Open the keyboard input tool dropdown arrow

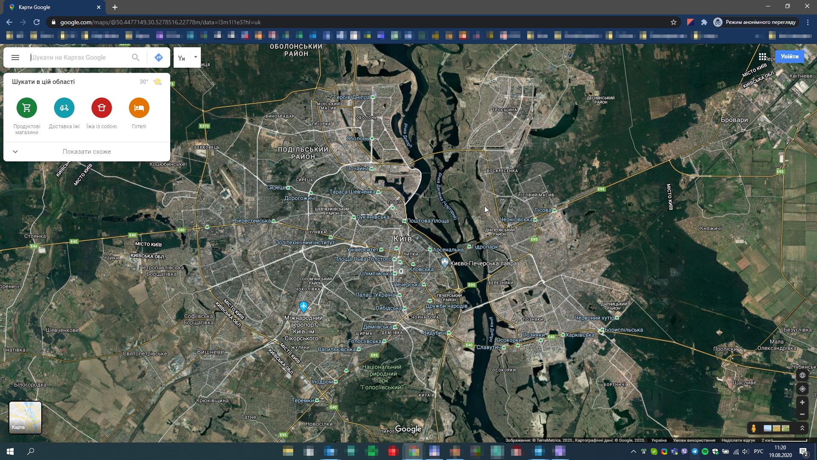[196, 57]
